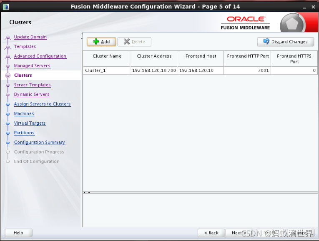
Task: Go to Managed Servers step
Action: pyautogui.click(x=32, y=66)
